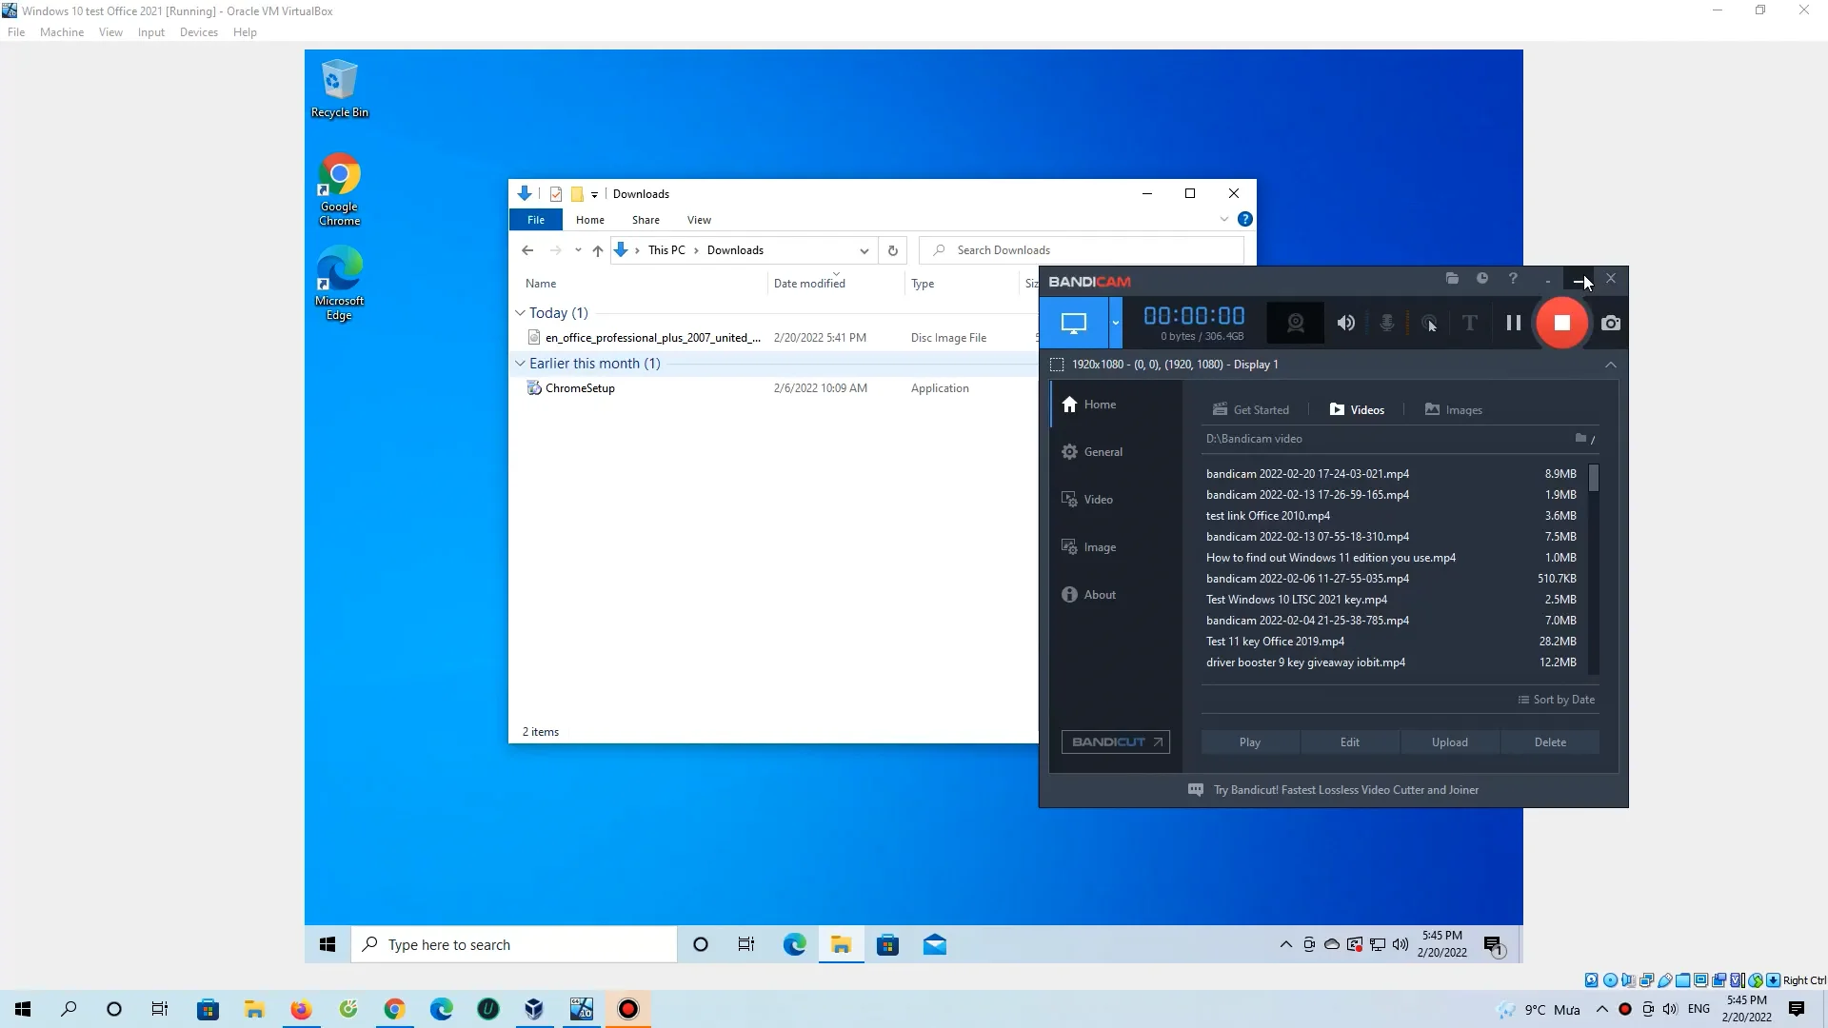This screenshot has height=1028, width=1828.
Task: Expand the Downloads folder path breadcrumb
Action: click(x=864, y=249)
